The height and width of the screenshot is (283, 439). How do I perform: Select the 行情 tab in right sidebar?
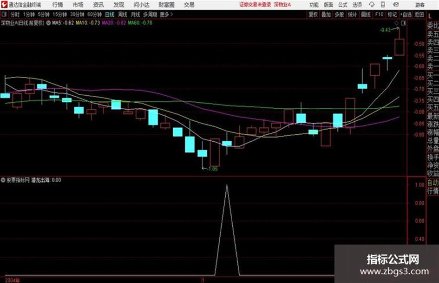click(433, 191)
